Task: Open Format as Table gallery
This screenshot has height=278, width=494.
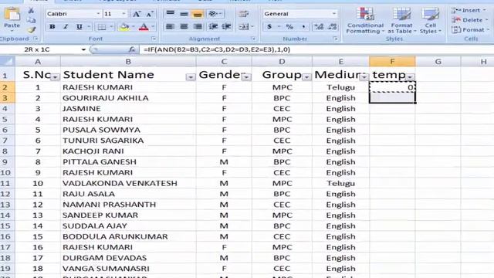Action: point(401,20)
